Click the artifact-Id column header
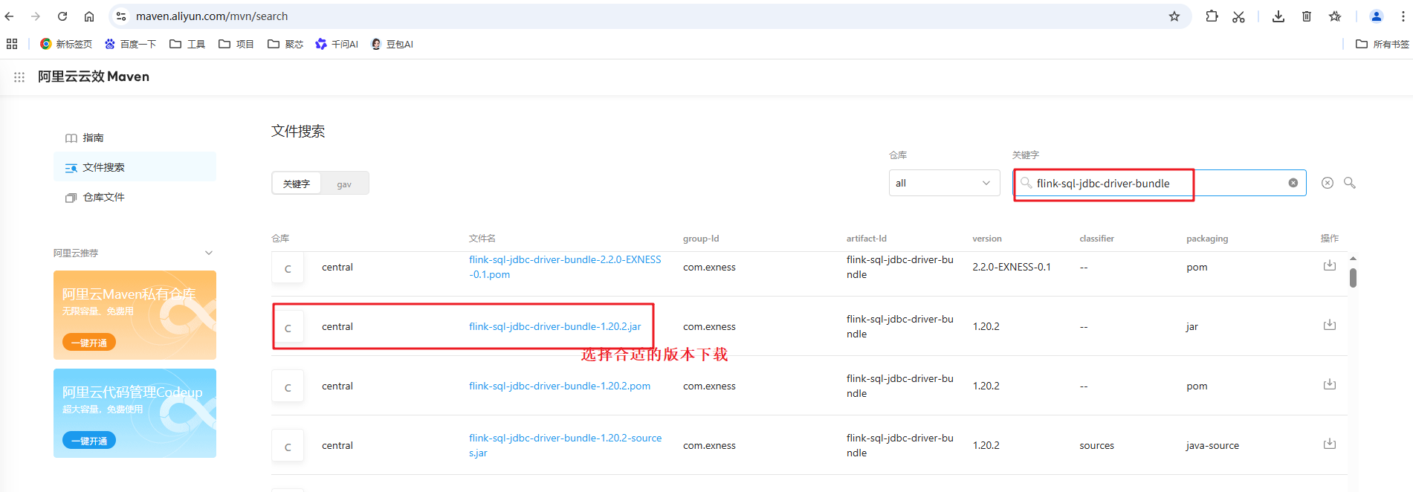The height and width of the screenshot is (492, 1413). [866, 239]
